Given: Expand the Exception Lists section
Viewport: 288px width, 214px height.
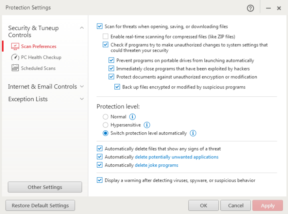Looking at the screenshot, I should pos(82,99).
